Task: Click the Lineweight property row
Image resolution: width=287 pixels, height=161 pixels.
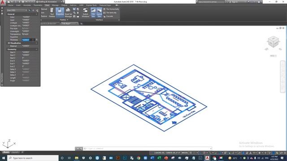Action: coord(22,31)
